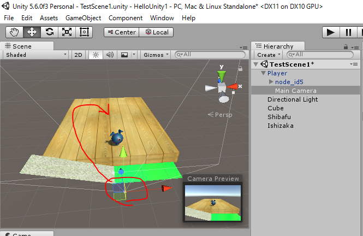Select the Move tool
Image resolution: width=363 pixels, height=236 pixels.
32,32
